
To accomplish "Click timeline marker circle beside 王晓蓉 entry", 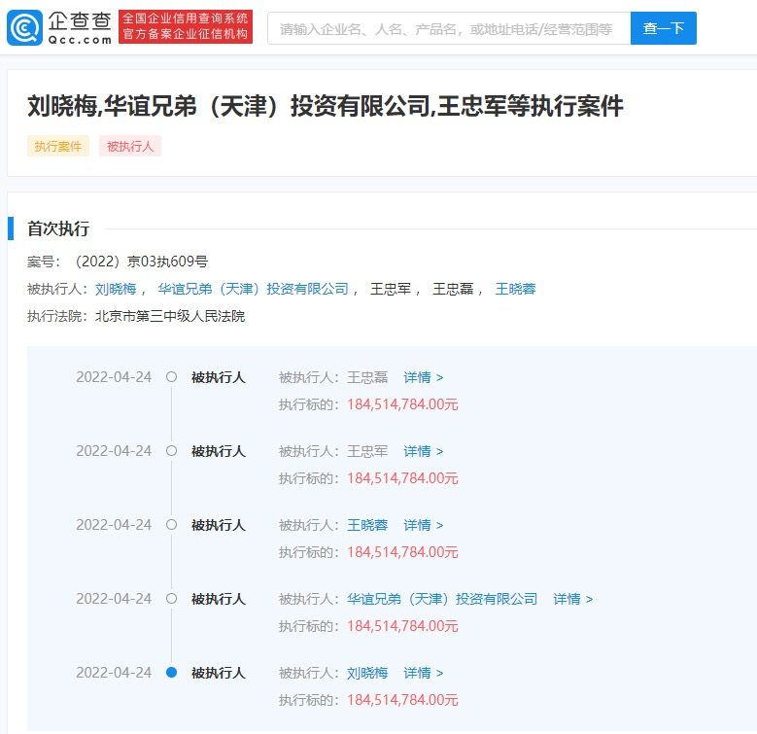I will [171, 525].
